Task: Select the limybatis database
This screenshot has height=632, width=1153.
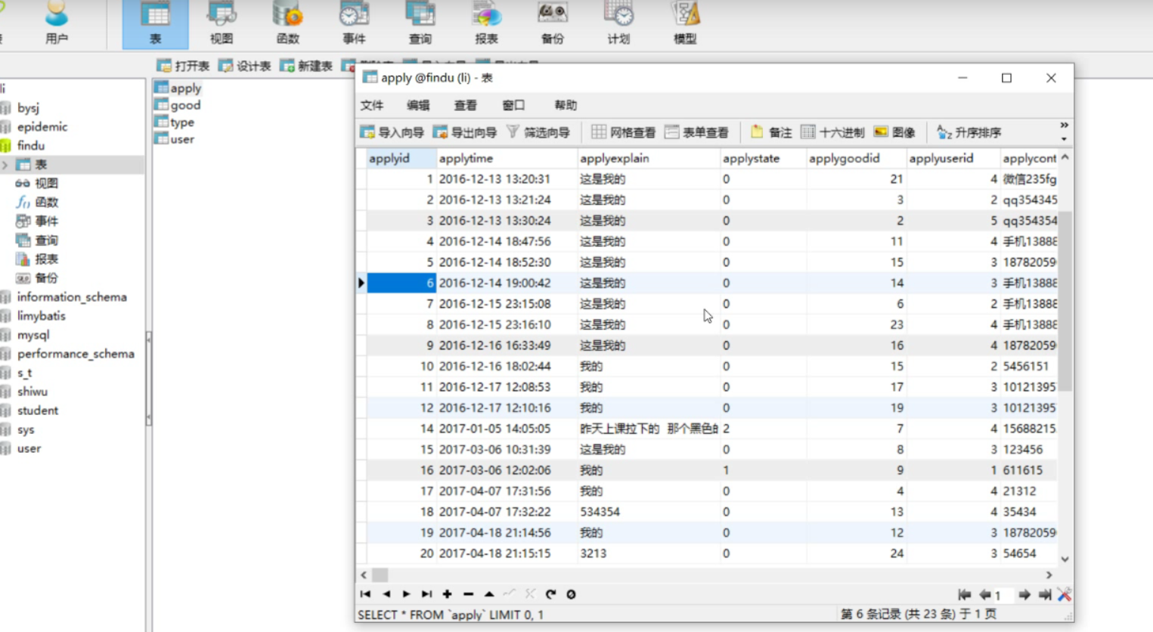Action: (x=42, y=315)
